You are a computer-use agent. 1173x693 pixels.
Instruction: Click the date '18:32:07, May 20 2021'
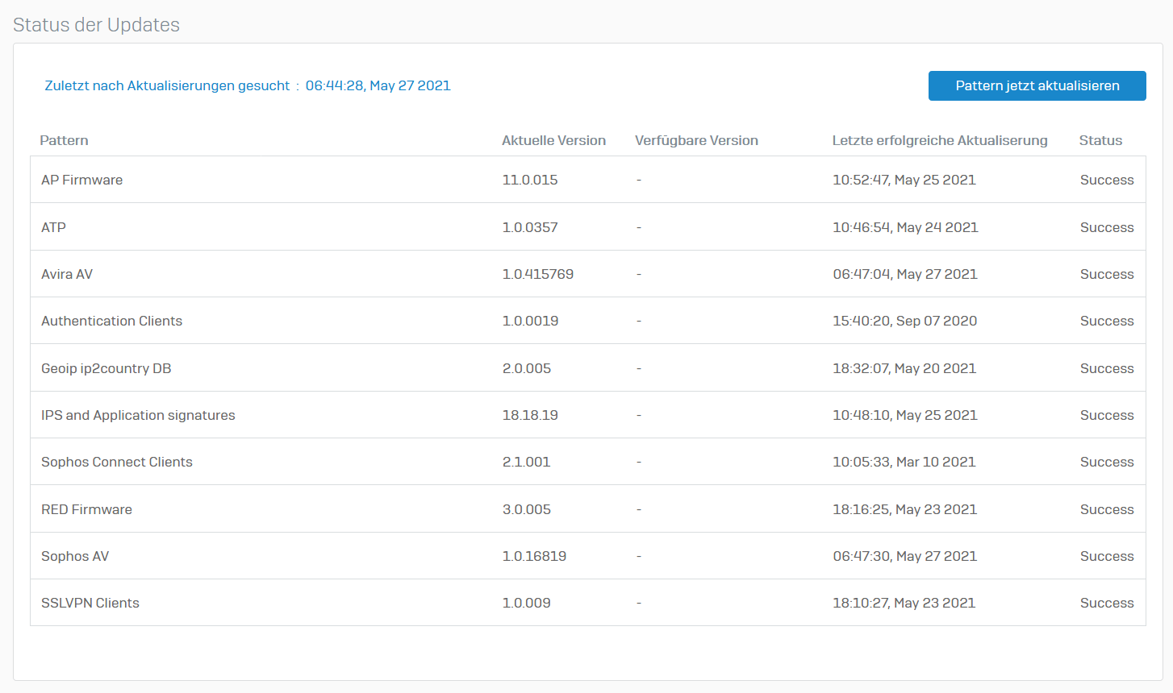pos(904,368)
